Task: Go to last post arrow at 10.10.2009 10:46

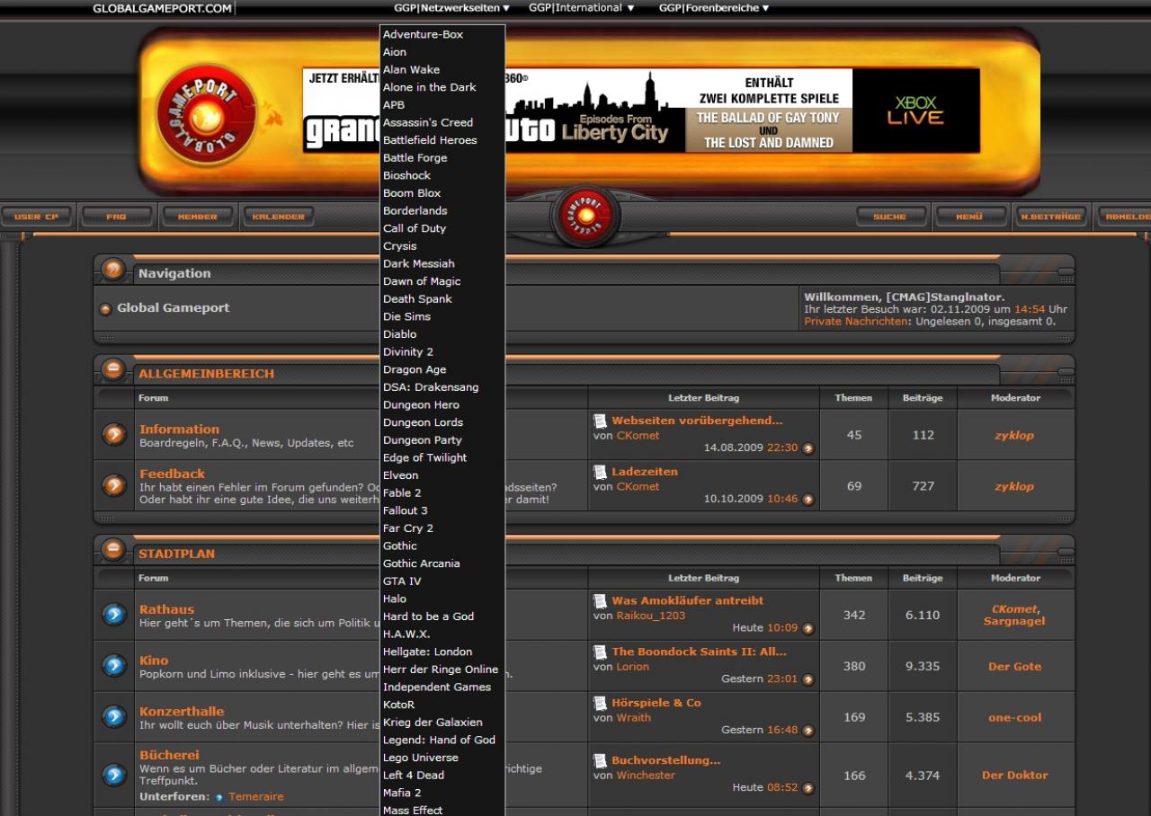Action: click(808, 500)
